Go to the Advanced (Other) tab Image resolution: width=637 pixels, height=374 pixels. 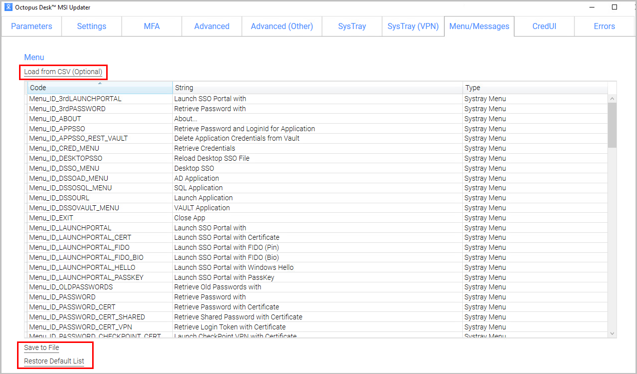point(282,26)
